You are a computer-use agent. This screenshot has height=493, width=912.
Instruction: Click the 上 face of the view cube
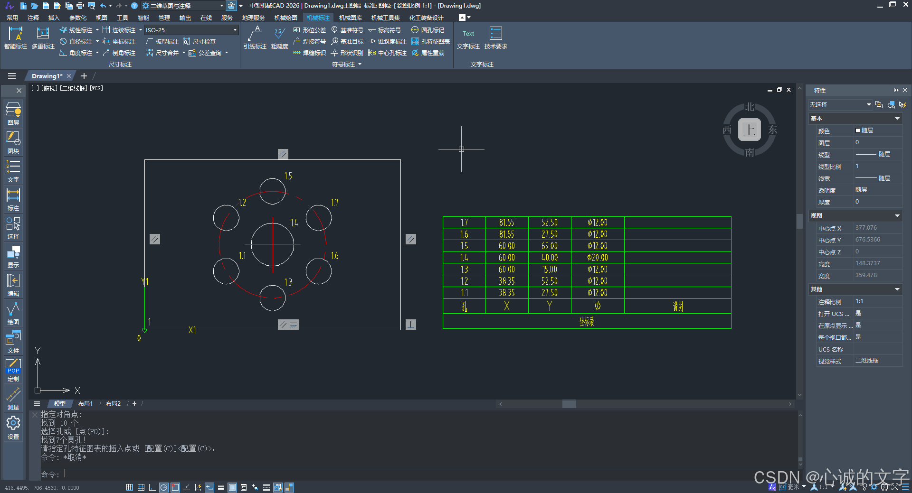[x=749, y=130]
